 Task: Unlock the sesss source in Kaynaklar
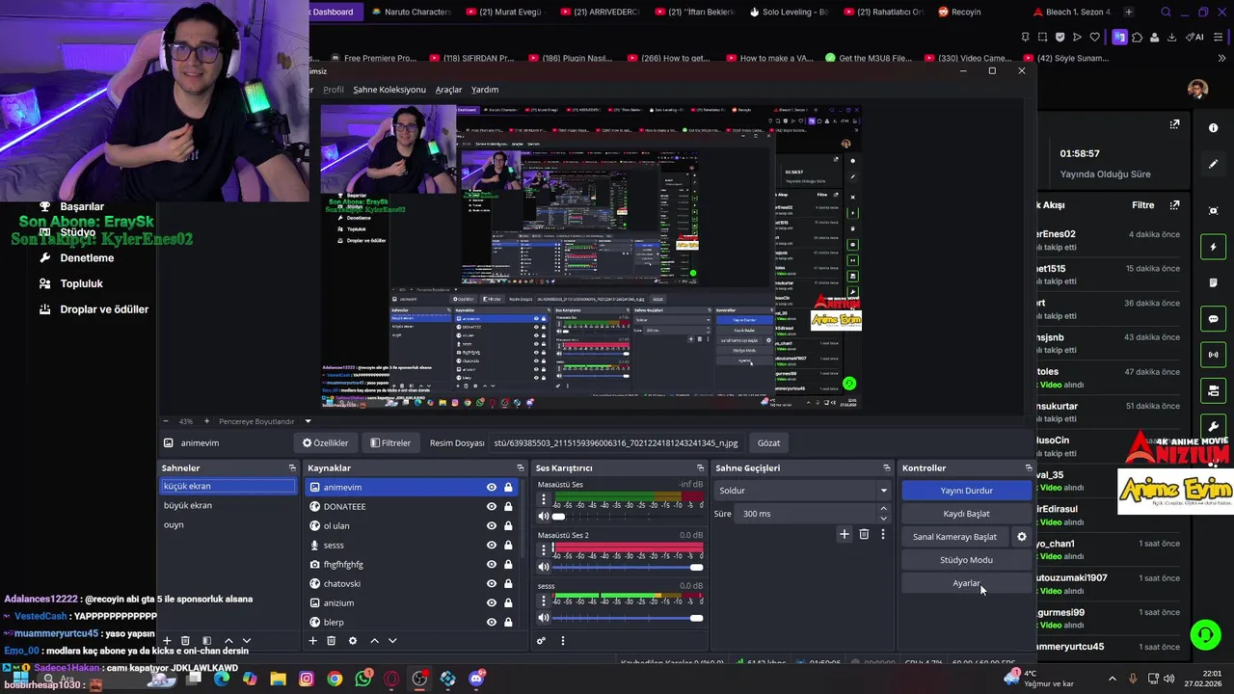pyautogui.click(x=508, y=546)
